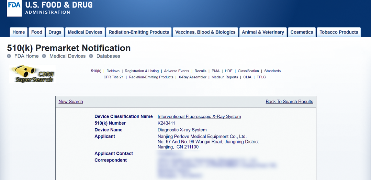Screen dimensions: 371x180
Task: Open the Home tab
Action: click(19, 32)
